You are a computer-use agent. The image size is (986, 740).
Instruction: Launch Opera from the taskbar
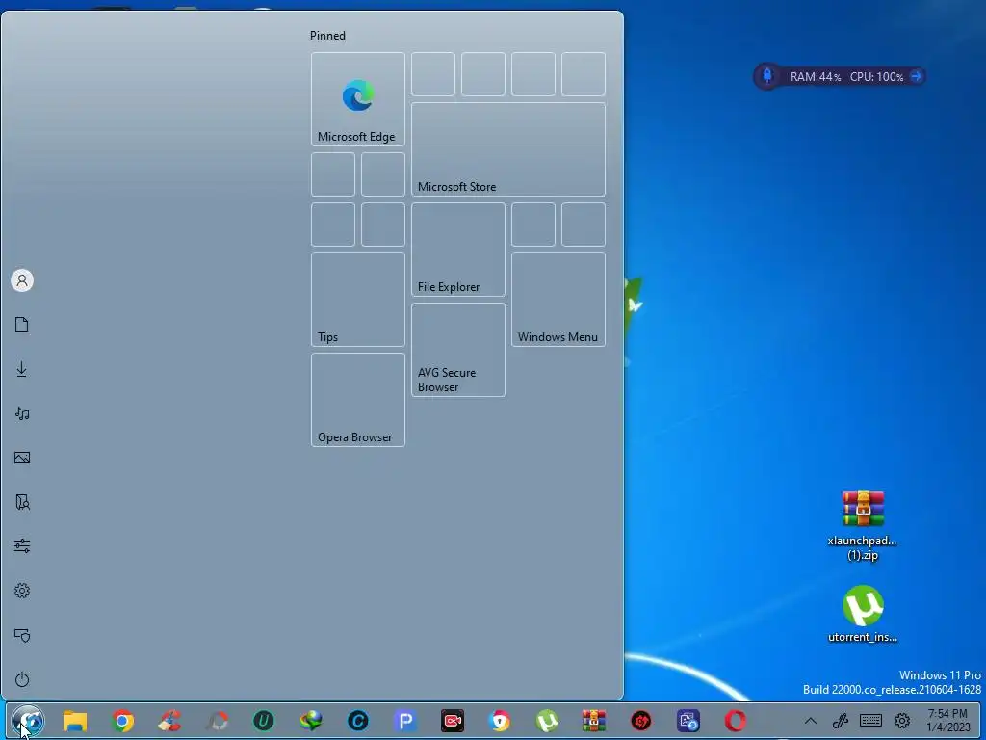coord(735,721)
